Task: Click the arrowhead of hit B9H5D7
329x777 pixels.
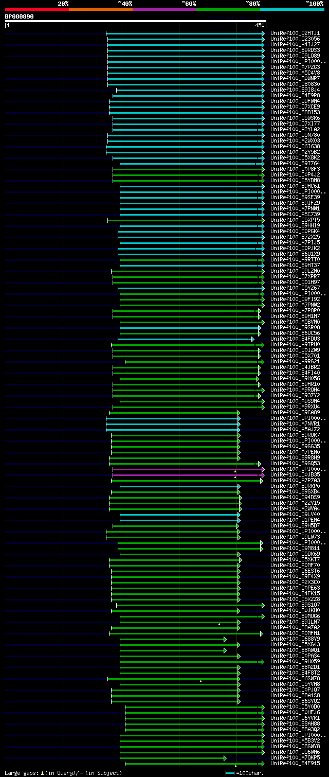Action: coord(237,526)
